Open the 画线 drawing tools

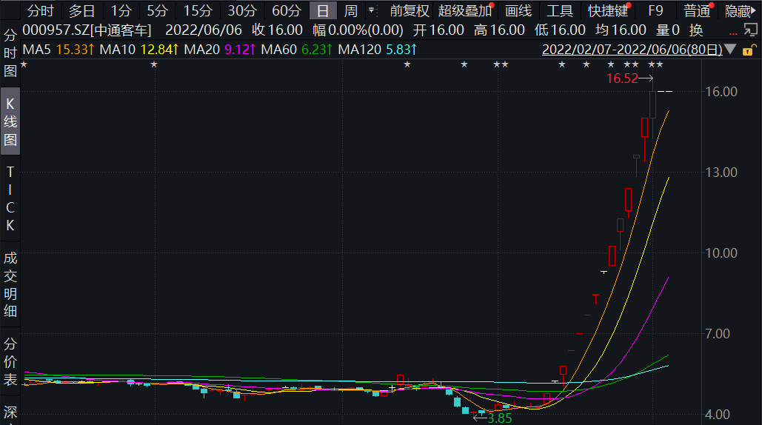(518, 10)
